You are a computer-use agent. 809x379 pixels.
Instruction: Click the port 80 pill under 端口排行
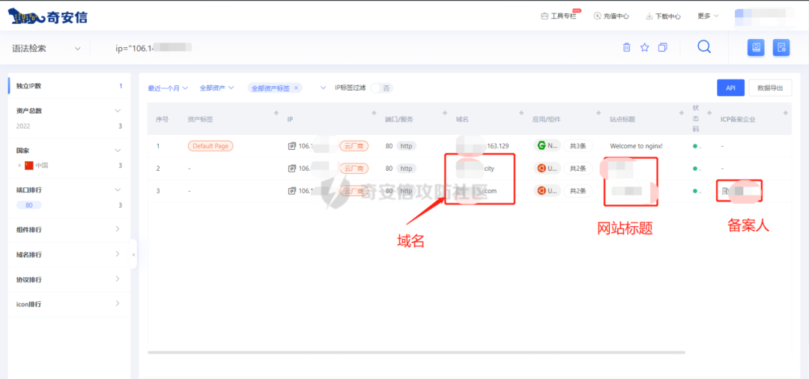click(29, 205)
